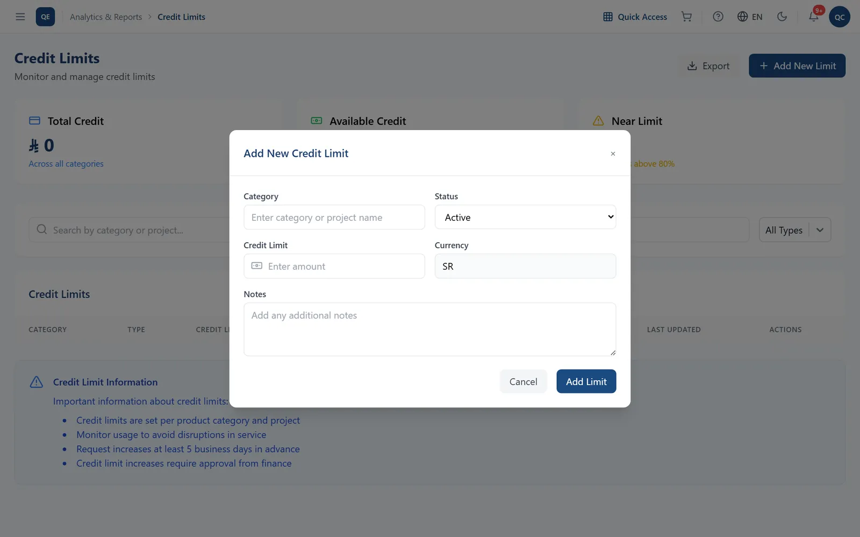Open the notifications bell
Image resolution: width=860 pixels, height=537 pixels.
point(814,17)
